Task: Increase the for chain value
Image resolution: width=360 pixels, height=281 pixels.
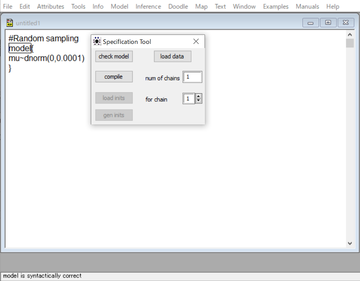Action: [x=199, y=96]
